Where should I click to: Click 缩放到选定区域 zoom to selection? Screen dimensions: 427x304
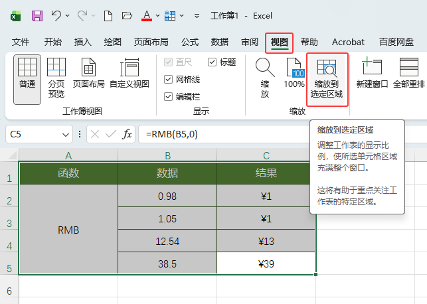click(x=327, y=80)
